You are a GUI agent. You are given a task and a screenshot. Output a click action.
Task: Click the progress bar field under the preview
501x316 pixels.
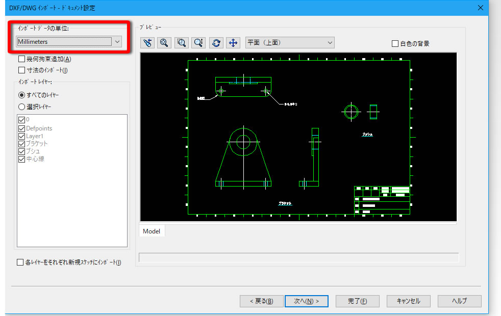(299, 257)
